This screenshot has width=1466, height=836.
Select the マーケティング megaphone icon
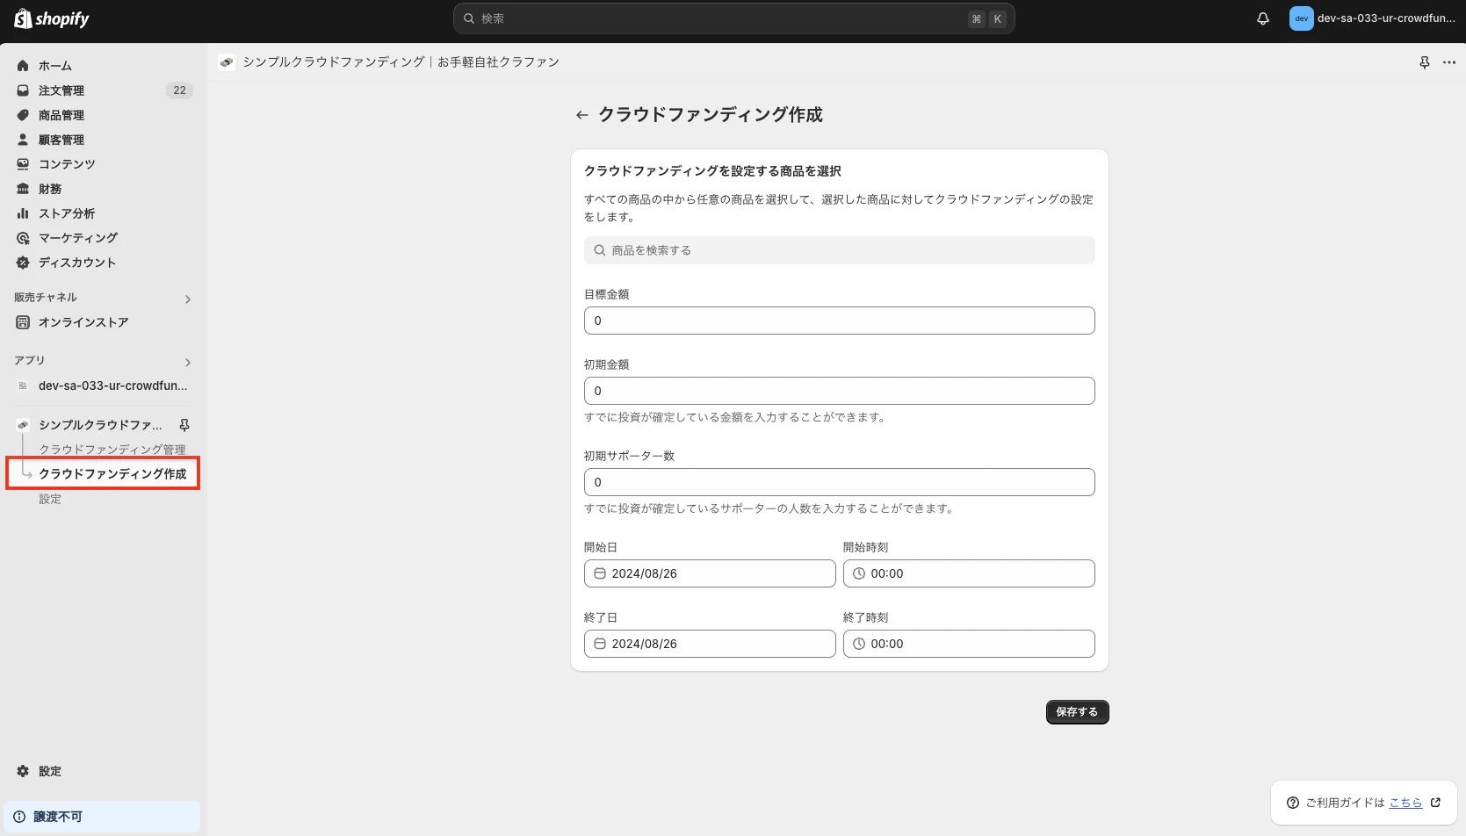23,237
